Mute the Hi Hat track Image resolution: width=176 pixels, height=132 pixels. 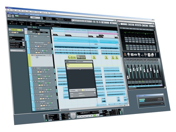pyautogui.click(x=35, y=88)
